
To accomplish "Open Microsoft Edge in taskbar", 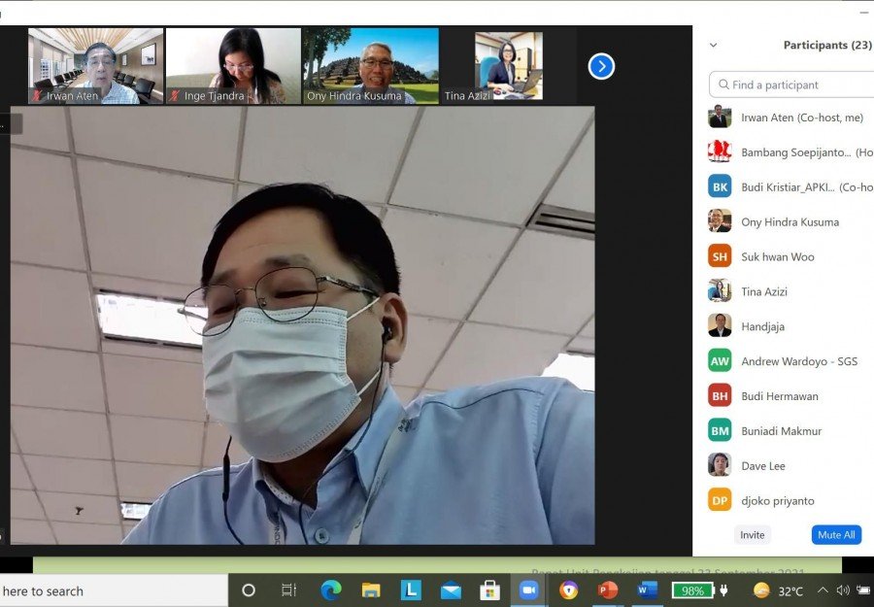I will (x=331, y=590).
